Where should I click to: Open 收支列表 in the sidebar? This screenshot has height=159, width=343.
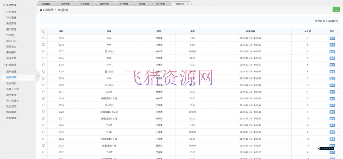coord(11,83)
